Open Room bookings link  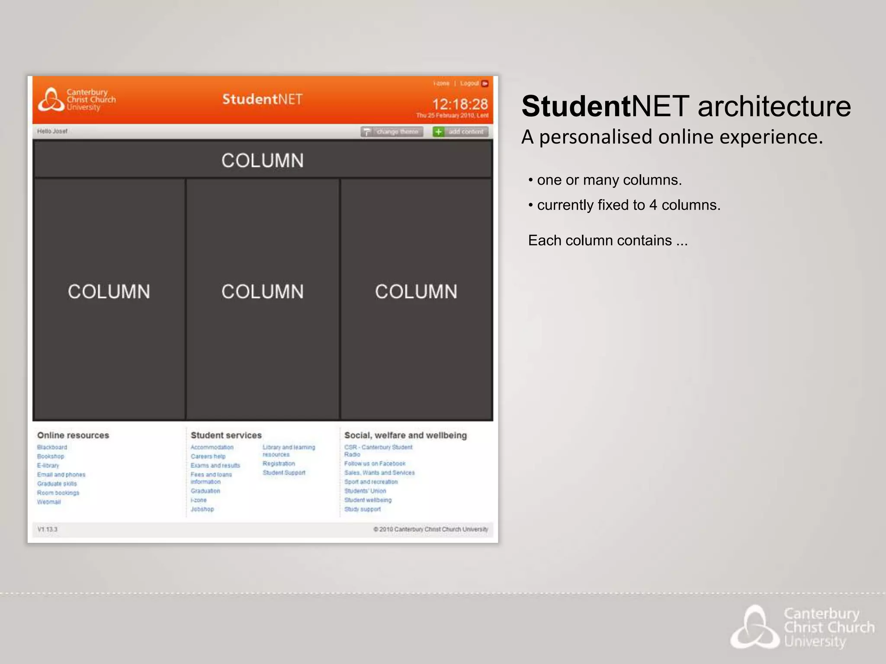(x=58, y=493)
